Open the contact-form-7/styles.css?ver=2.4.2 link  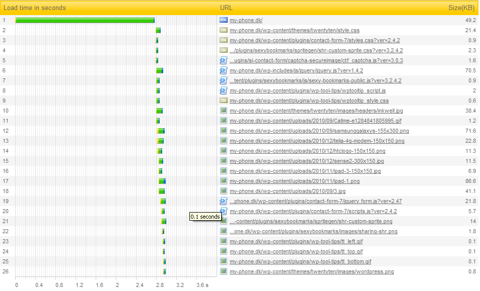click(x=315, y=41)
